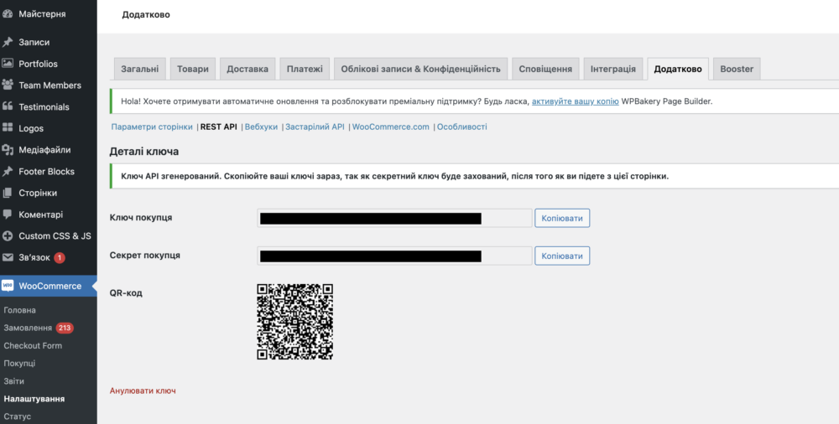Click the Testimonials quote icon

8,106
